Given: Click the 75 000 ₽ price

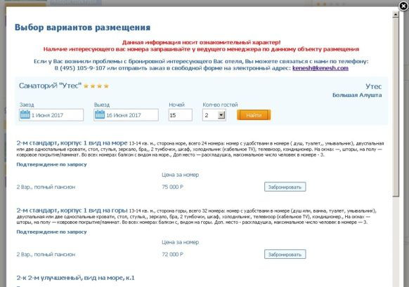Looking at the screenshot, I should 172,187.
